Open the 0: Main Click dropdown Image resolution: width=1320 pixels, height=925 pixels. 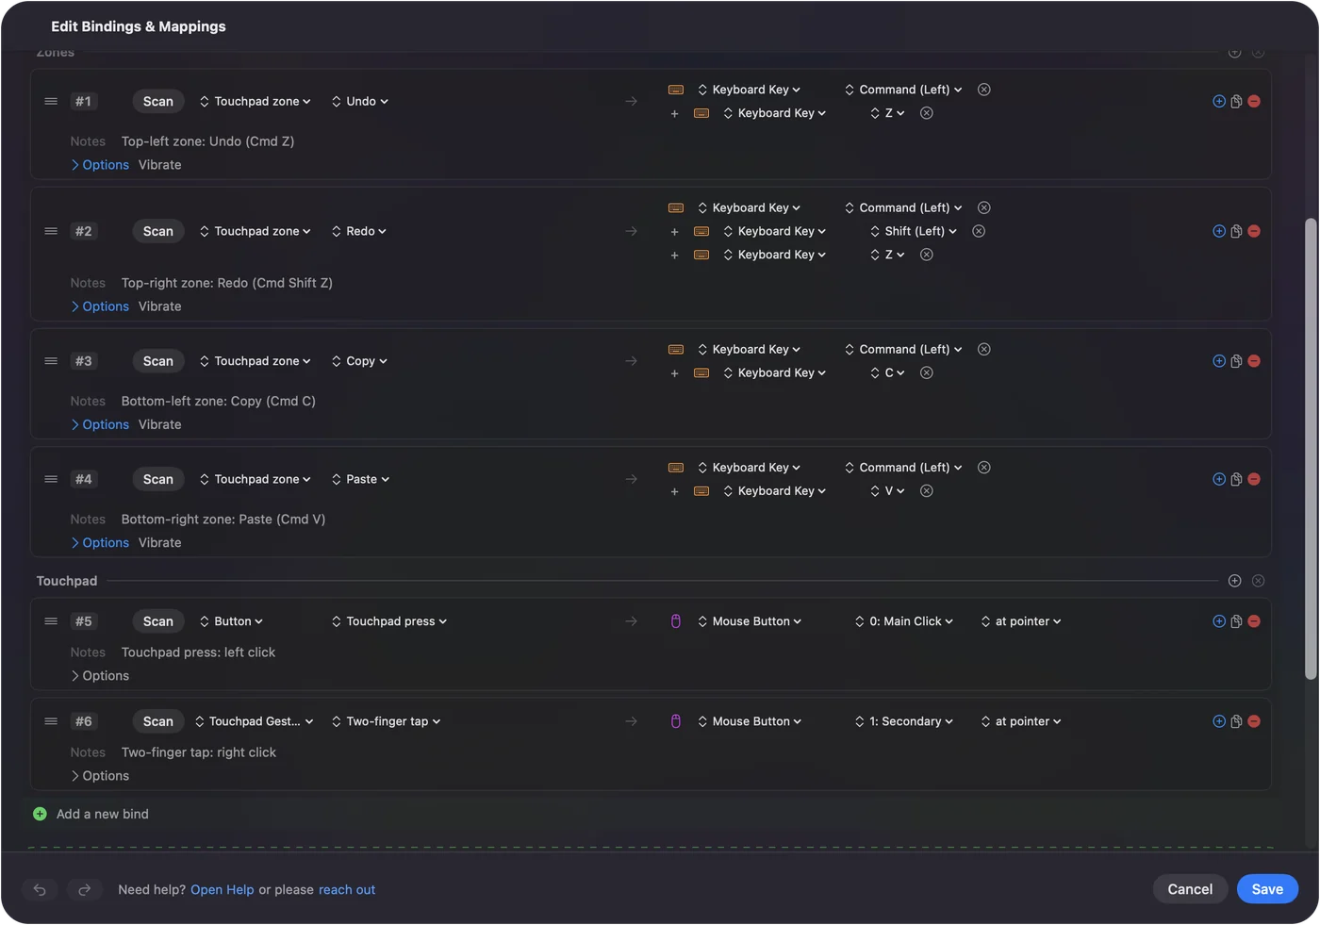(904, 621)
